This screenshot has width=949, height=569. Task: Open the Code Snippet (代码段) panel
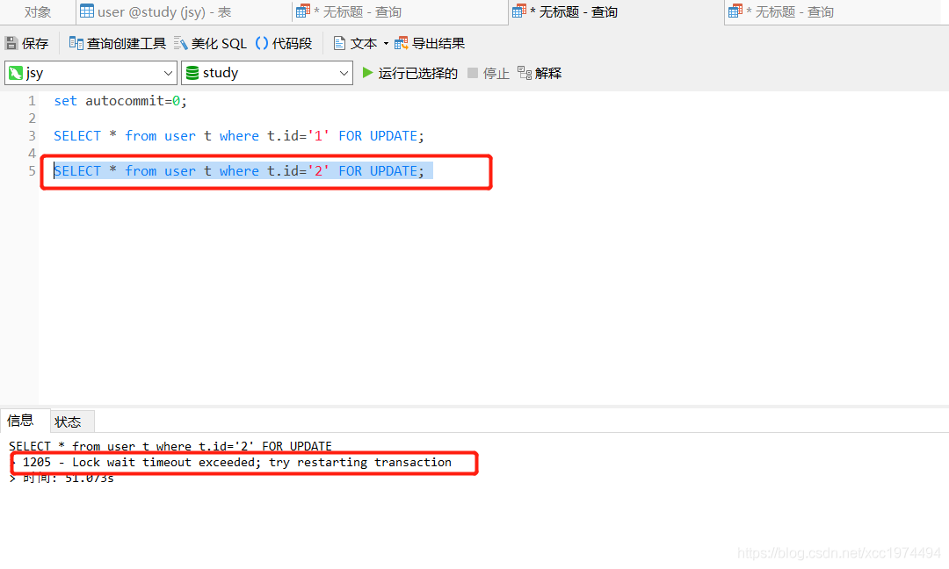click(x=283, y=43)
